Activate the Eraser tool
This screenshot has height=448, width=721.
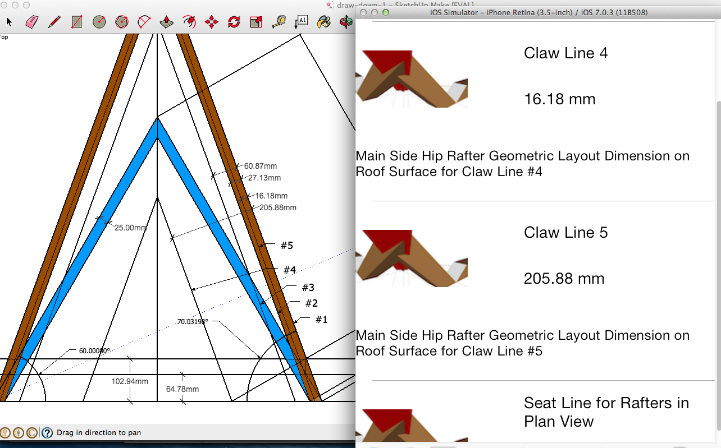click(31, 22)
